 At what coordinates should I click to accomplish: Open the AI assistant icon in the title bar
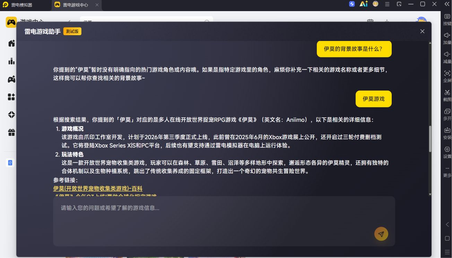(364, 4)
